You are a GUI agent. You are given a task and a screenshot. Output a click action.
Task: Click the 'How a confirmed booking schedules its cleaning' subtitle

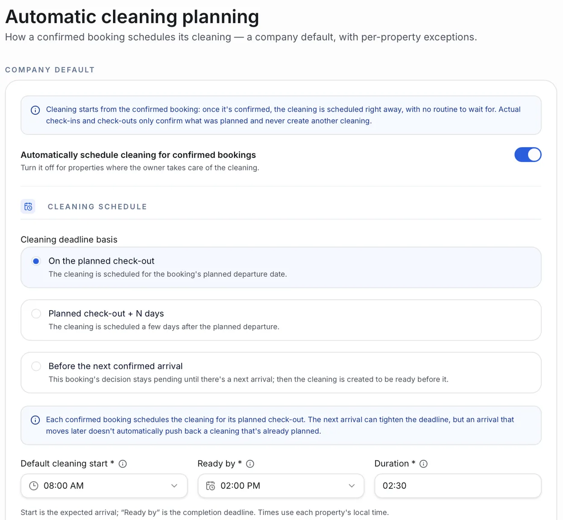pyautogui.click(x=241, y=37)
